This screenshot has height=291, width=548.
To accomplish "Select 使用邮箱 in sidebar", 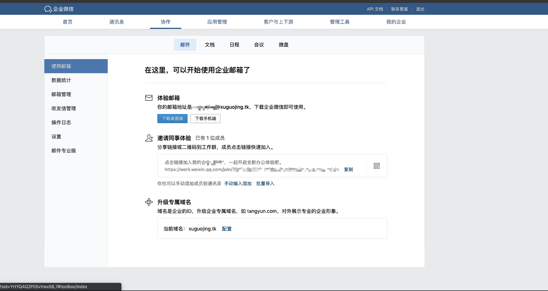I will 76,66.
